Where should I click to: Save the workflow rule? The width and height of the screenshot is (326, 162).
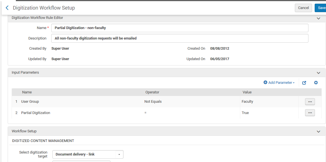[321, 8]
